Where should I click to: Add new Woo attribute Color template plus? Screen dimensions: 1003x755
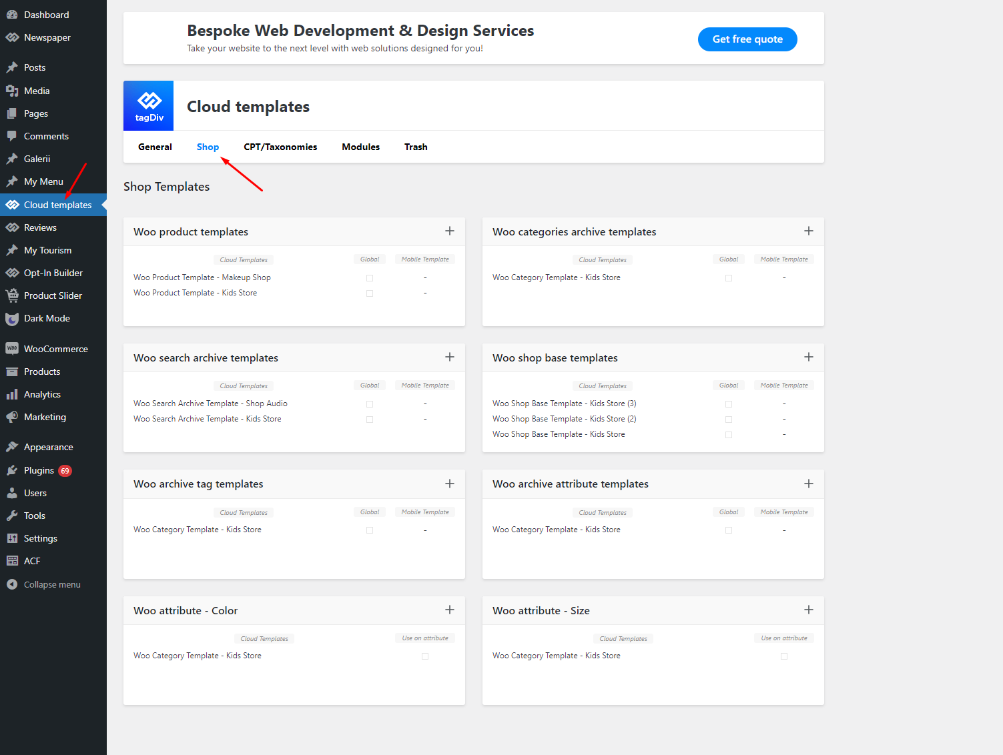point(450,610)
